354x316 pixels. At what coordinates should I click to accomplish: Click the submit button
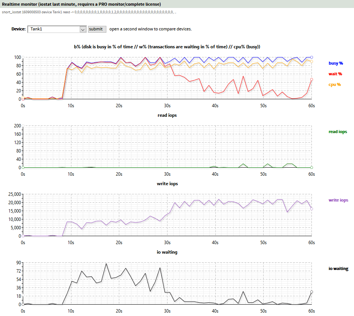click(x=97, y=29)
